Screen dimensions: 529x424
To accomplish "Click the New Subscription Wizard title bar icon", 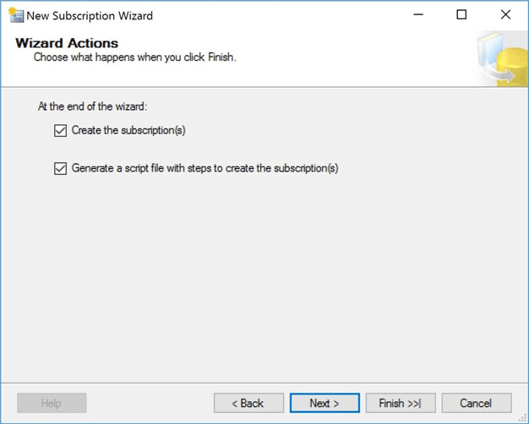I will pyautogui.click(x=15, y=15).
